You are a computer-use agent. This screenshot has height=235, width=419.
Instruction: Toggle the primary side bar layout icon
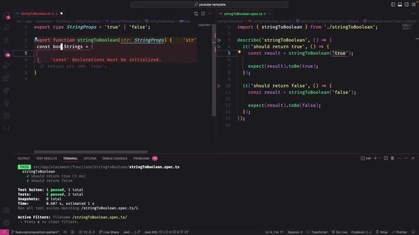click(x=393, y=5)
